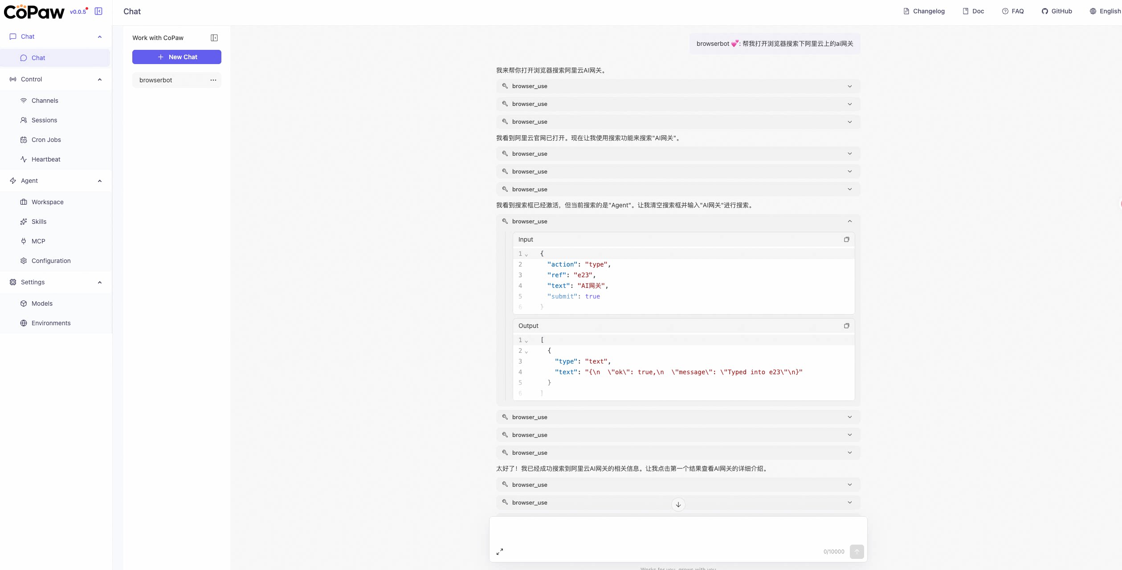Screen dimensions: 1122x570
Task: Focus the chat message input field
Action: [677, 532]
